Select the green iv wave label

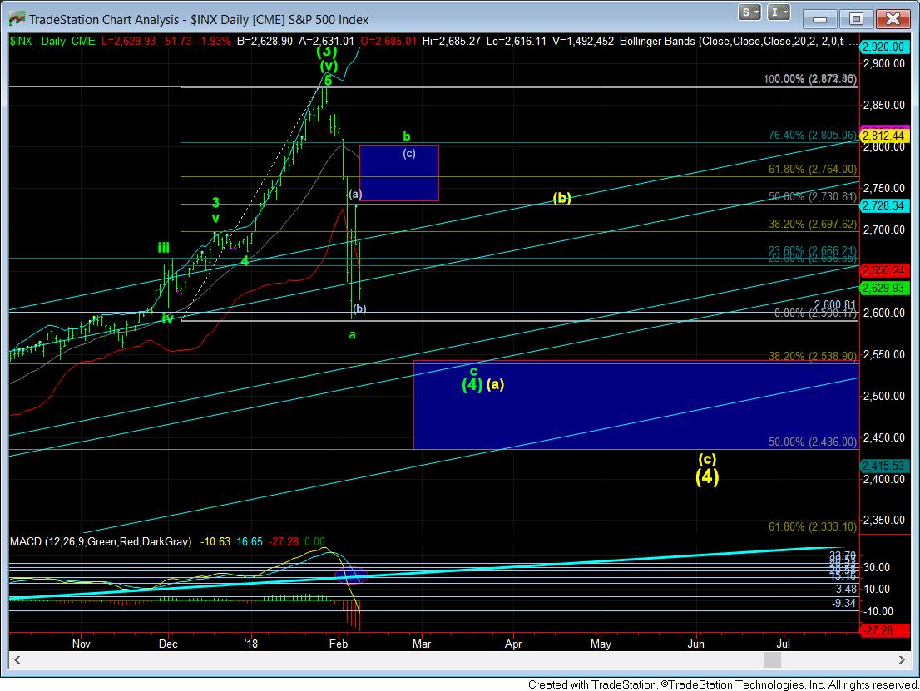tap(168, 319)
